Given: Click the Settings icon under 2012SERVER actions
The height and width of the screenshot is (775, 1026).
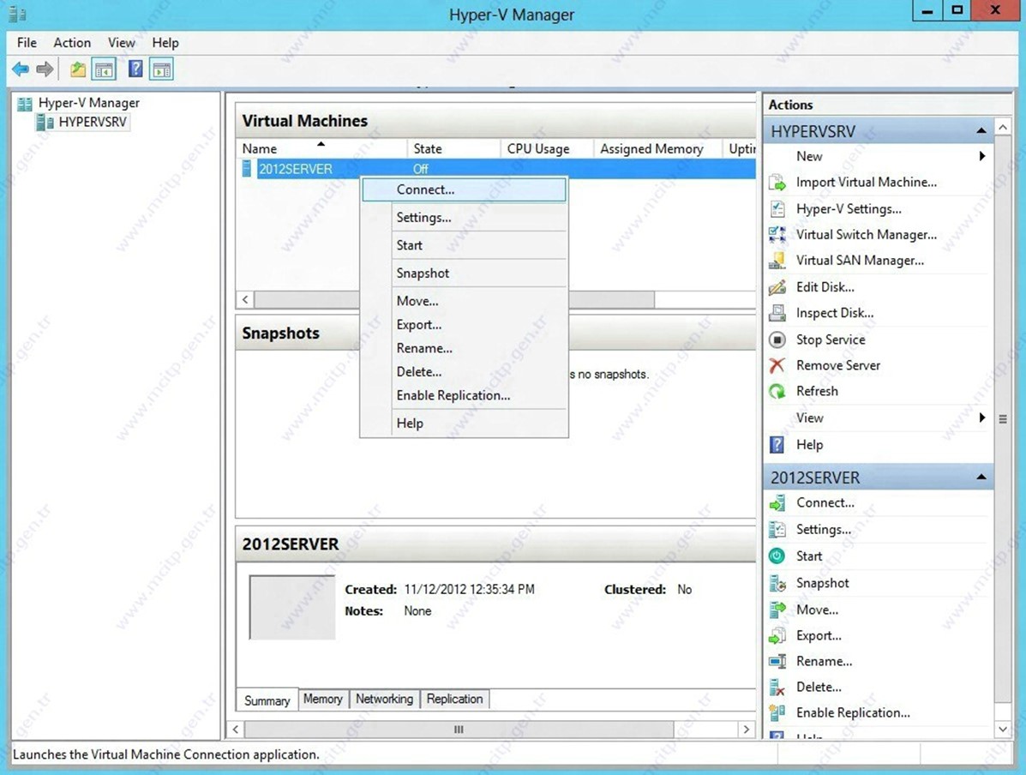Looking at the screenshot, I should click(777, 530).
